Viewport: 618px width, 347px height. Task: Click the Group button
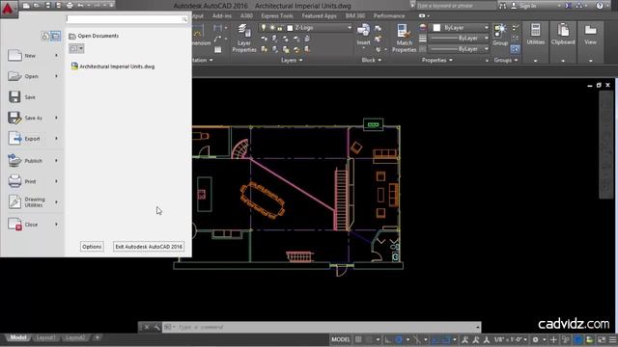click(x=500, y=35)
